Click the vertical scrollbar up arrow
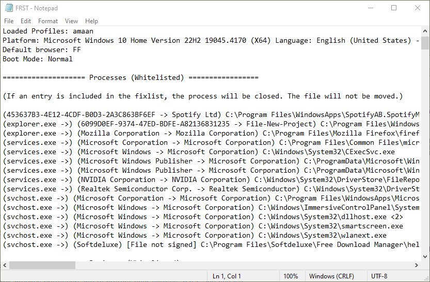Image resolution: width=430 pixels, height=282 pixels. click(425, 31)
